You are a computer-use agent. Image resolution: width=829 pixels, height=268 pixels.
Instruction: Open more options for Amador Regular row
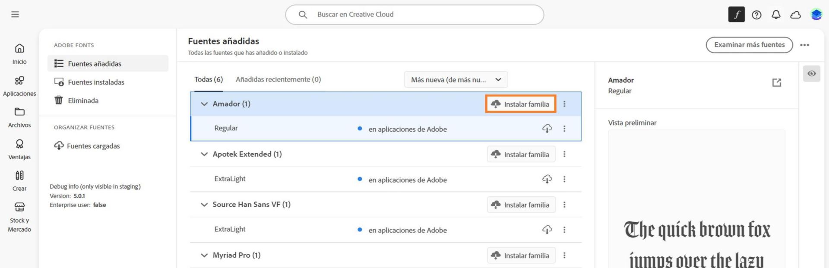pos(564,129)
